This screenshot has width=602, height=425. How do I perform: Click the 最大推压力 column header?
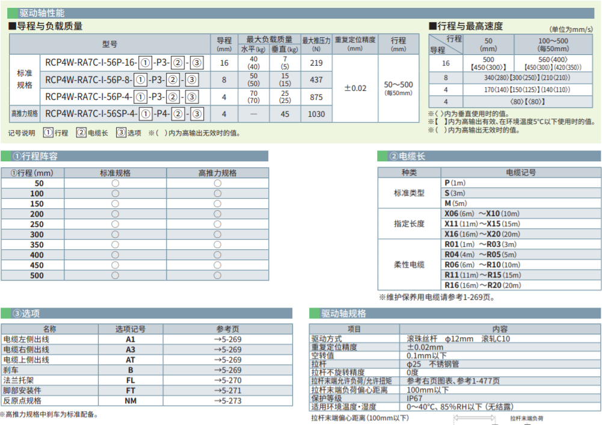(316, 44)
